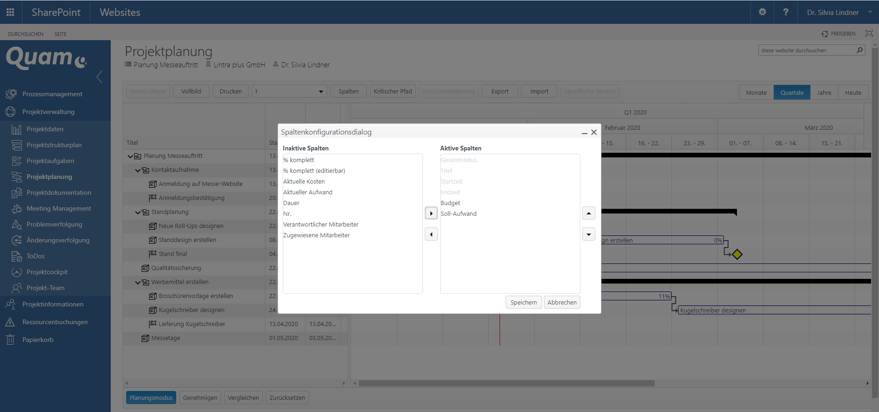The height and width of the screenshot is (412, 879).
Task: Switch timeline view to Monate
Action: pos(756,92)
